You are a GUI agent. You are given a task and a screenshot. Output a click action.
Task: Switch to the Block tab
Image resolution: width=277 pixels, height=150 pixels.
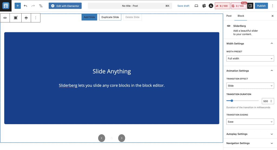[x=241, y=16]
